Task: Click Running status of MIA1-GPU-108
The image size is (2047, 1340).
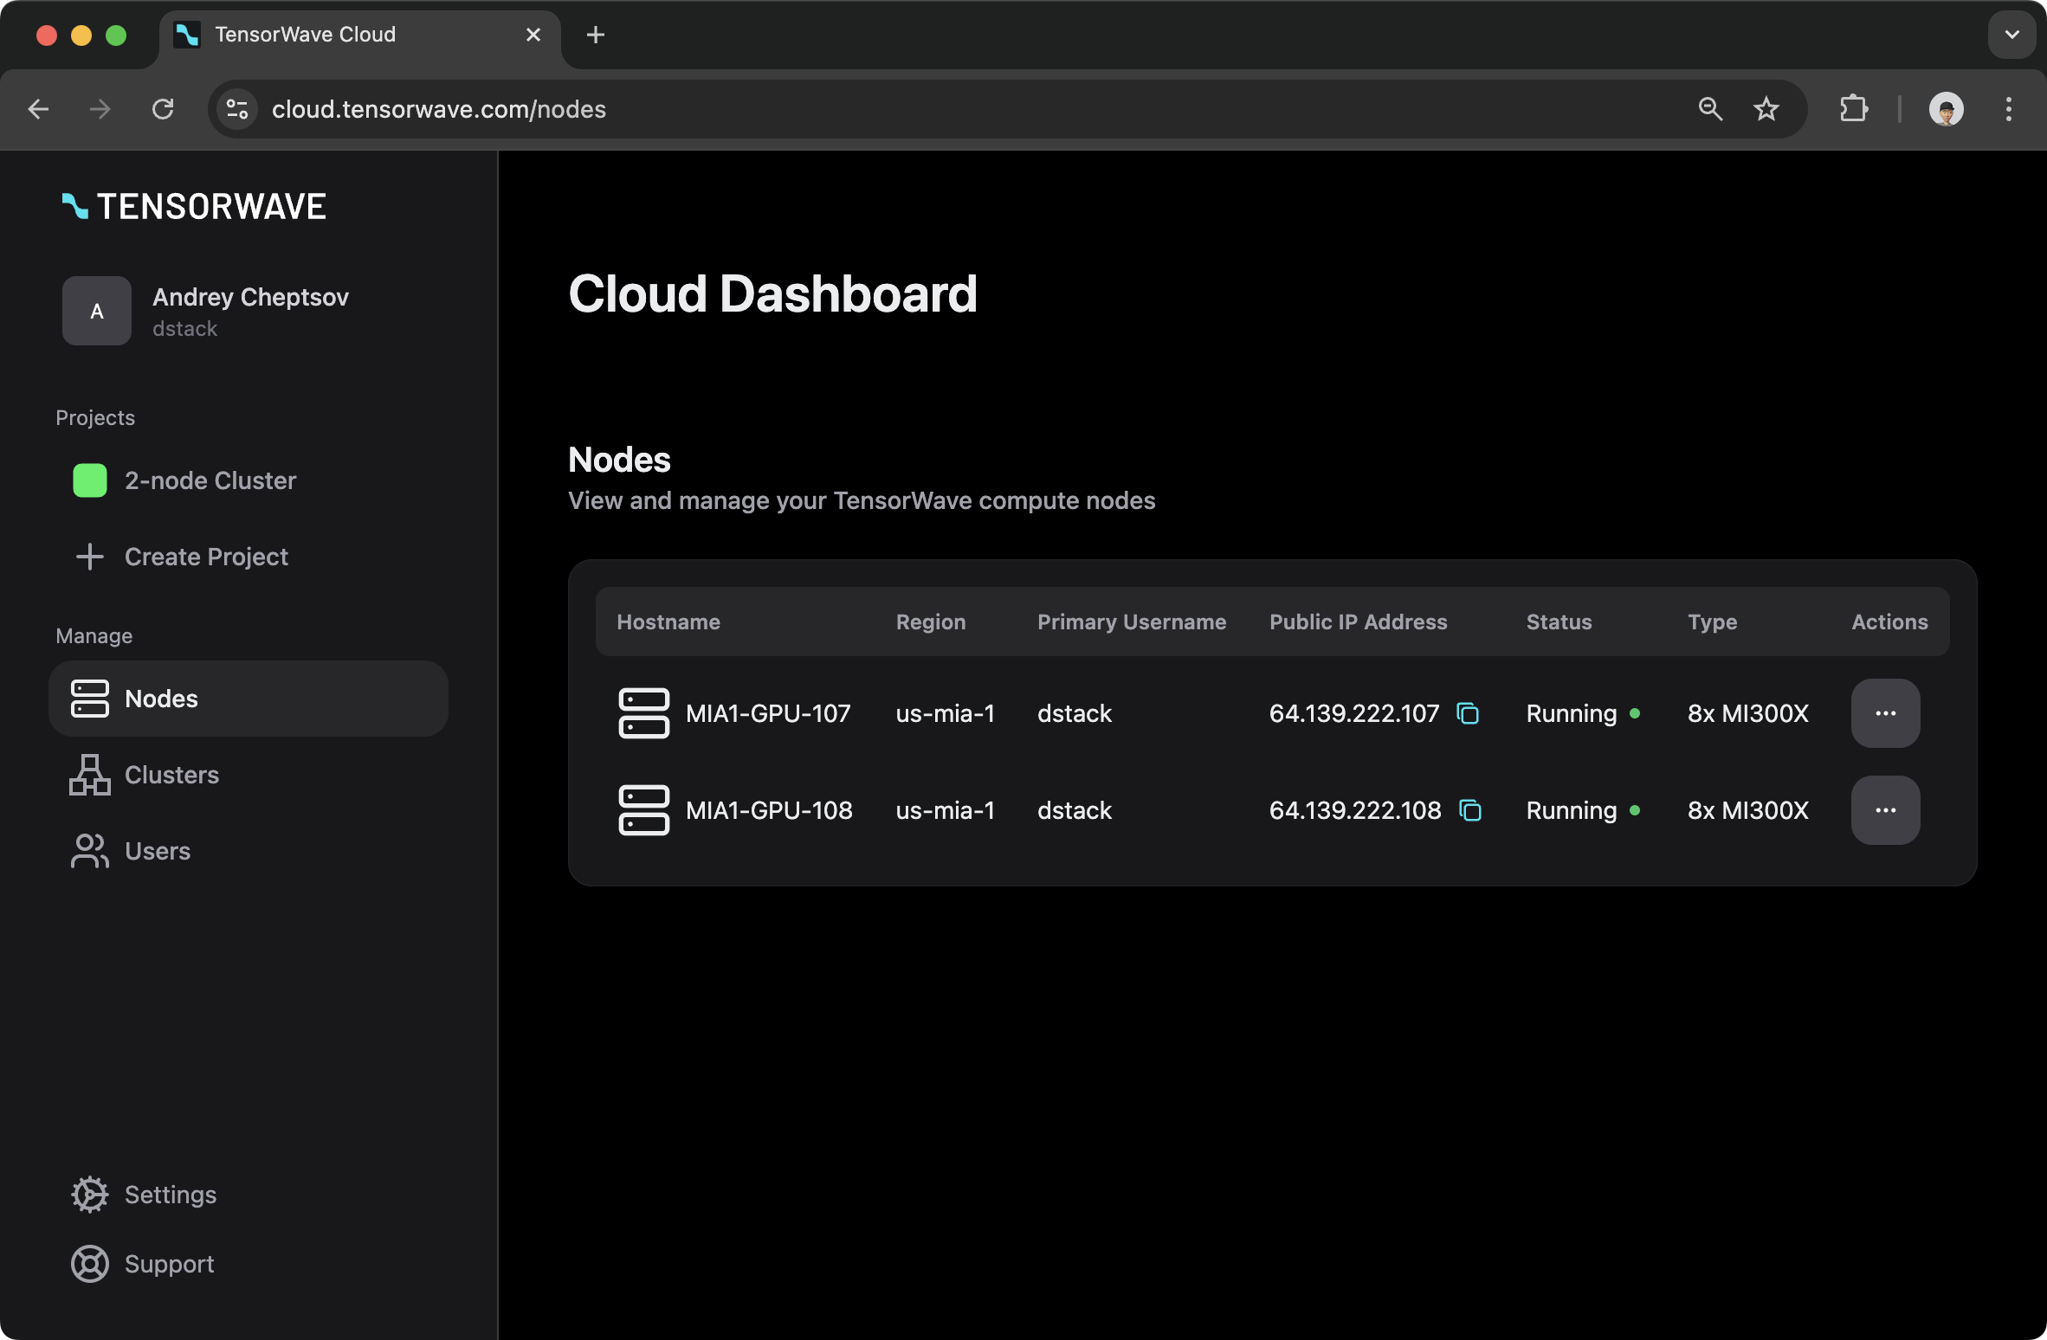Action: (x=1583, y=810)
